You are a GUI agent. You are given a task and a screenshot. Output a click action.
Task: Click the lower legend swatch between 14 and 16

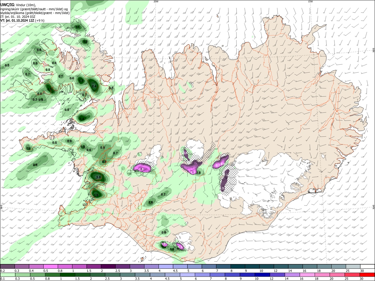point(293,275)
